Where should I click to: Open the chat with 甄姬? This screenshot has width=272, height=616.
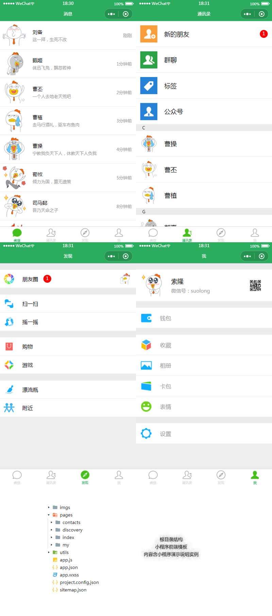click(x=68, y=64)
